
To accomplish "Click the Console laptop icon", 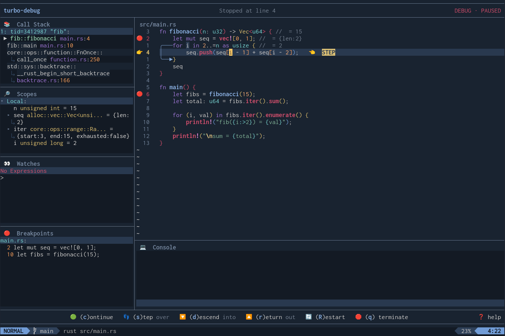I will pos(143,247).
